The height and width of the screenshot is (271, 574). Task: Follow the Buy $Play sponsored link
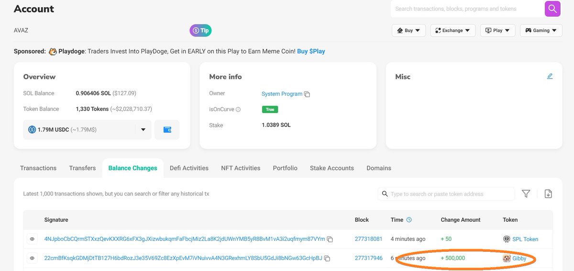pyautogui.click(x=311, y=51)
